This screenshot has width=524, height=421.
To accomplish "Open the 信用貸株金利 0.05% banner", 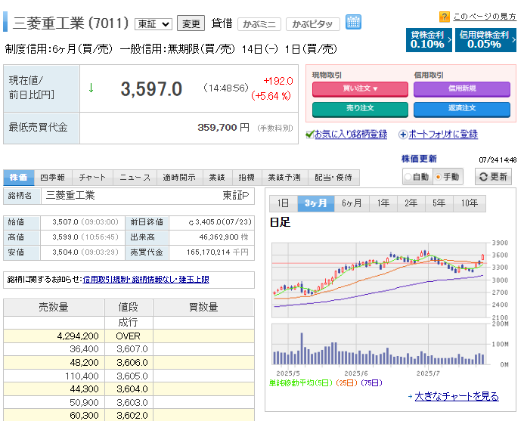I will [486, 40].
